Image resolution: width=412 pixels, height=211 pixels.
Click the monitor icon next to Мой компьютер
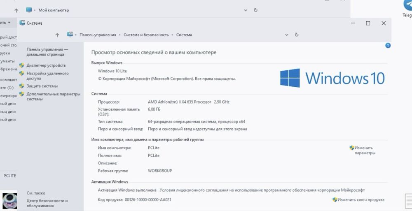click(29, 10)
